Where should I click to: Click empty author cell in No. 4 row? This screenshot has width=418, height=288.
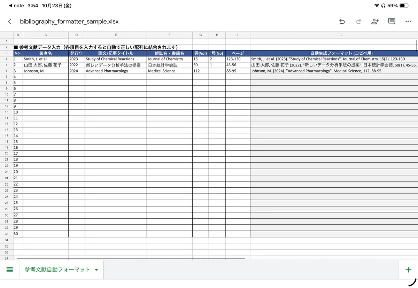point(46,77)
